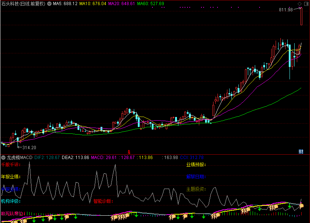The image size is (310, 223).
Task: Click the blue 财 finance icon
Action: [301, 151]
